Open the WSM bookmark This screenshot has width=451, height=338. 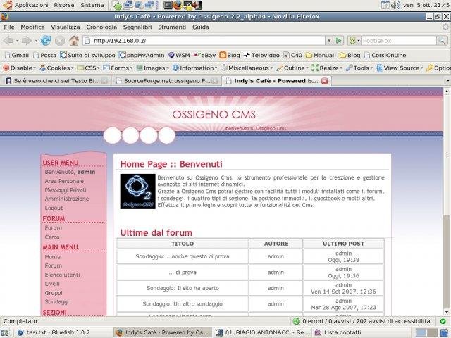pos(179,55)
